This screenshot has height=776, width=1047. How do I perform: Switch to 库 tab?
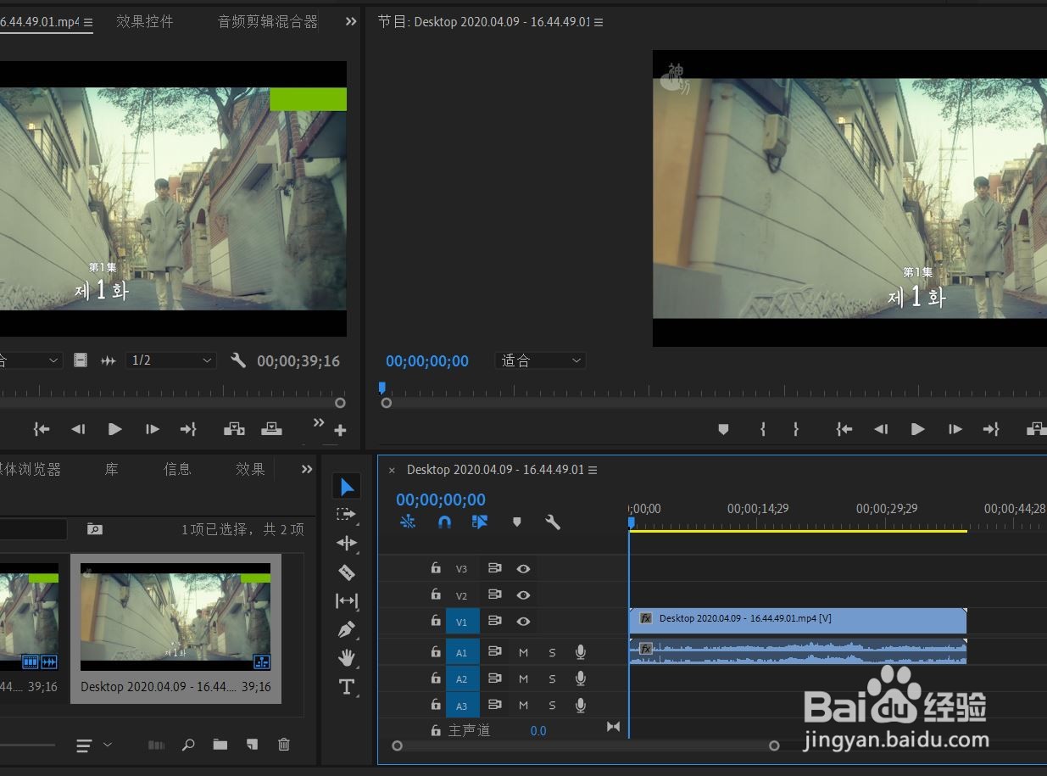112,469
